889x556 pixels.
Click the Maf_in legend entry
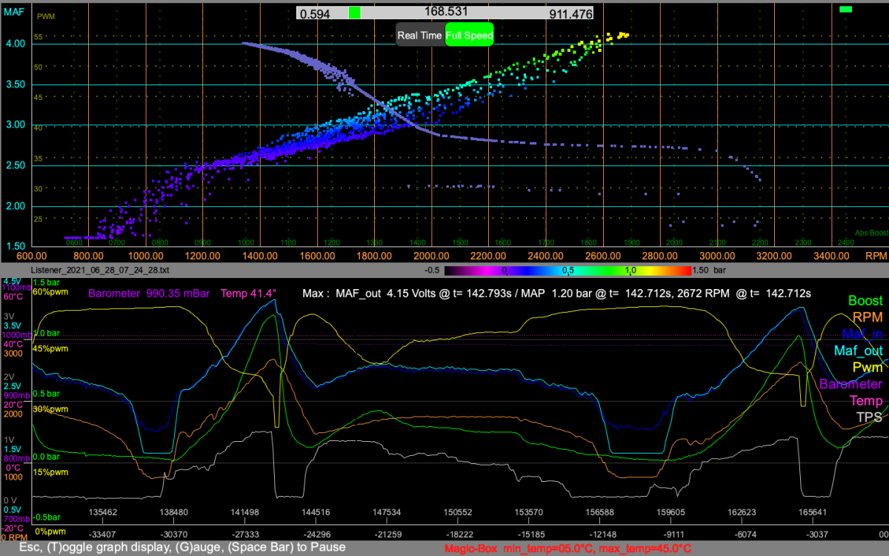861,334
